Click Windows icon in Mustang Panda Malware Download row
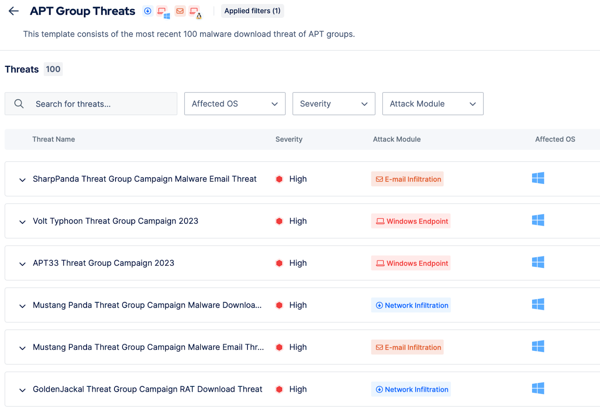600x410 pixels. (x=538, y=304)
